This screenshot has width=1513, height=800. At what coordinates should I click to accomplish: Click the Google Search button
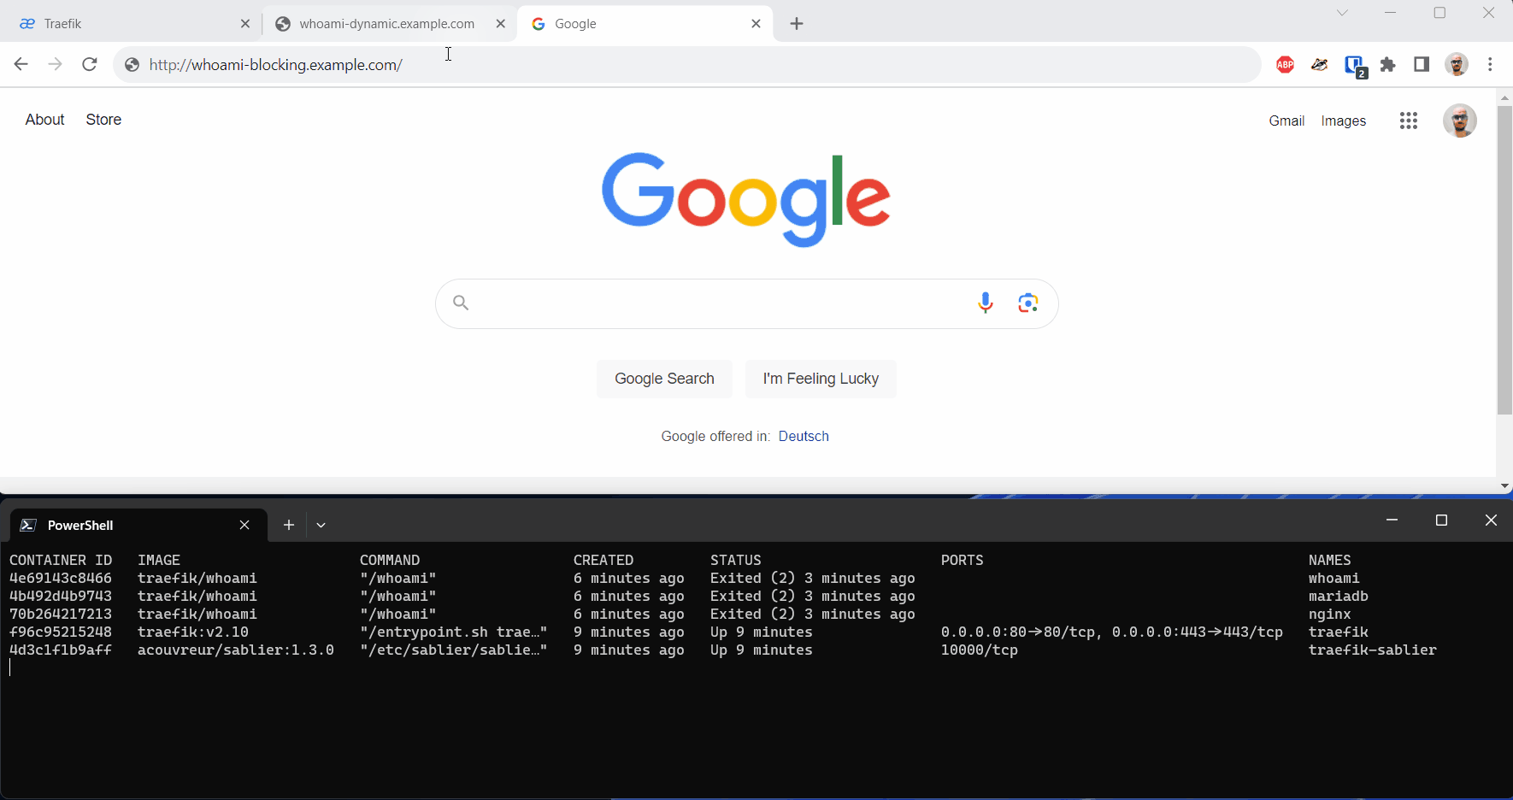(664, 379)
